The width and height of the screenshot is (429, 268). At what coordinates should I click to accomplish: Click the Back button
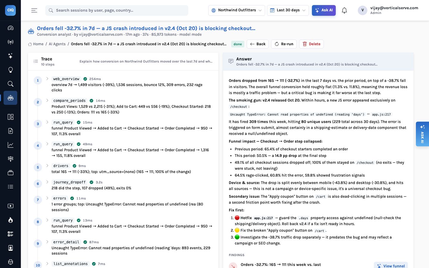[258, 44]
